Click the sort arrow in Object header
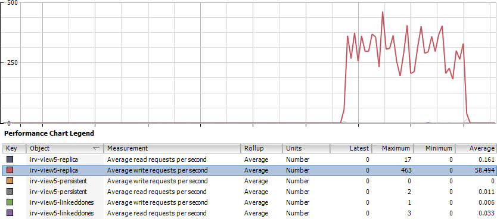Image resolution: width=497 pixels, height=219 pixels. [x=97, y=148]
